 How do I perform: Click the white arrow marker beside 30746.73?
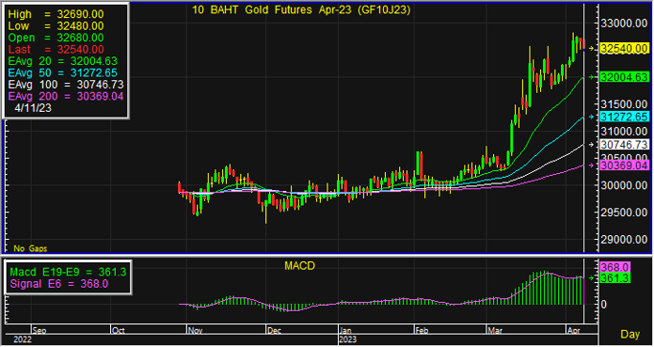point(591,145)
